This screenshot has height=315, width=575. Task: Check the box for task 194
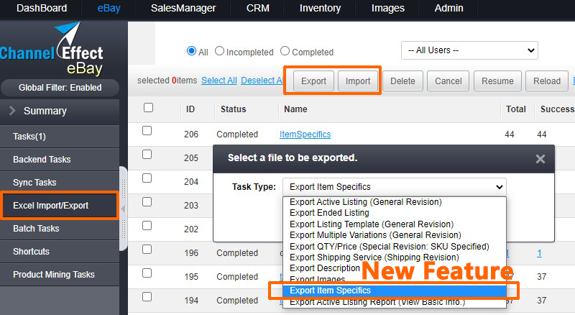pyautogui.click(x=147, y=296)
